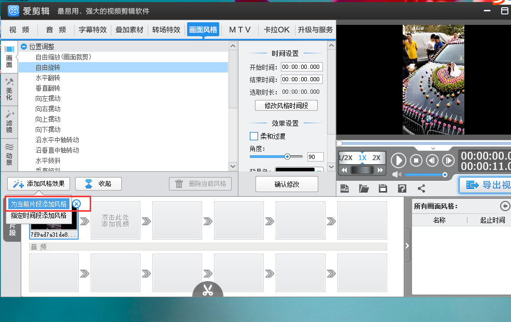The height and width of the screenshot is (322, 511).
Task: Click 添加风格效果 button
Action: [39, 184]
